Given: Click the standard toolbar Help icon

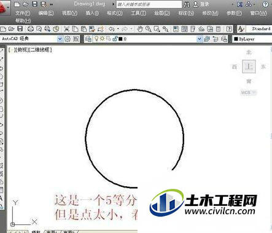Looking at the screenshot, I should tap(229, 29).
